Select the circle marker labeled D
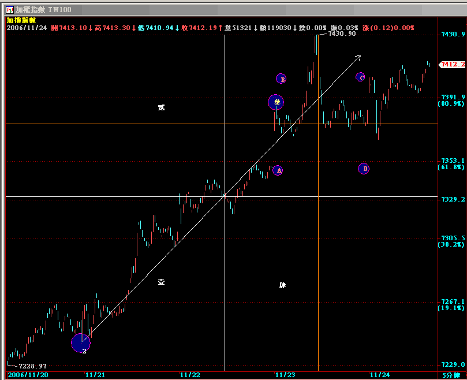This screenshot has width=467, height=380. pos(364,169)
